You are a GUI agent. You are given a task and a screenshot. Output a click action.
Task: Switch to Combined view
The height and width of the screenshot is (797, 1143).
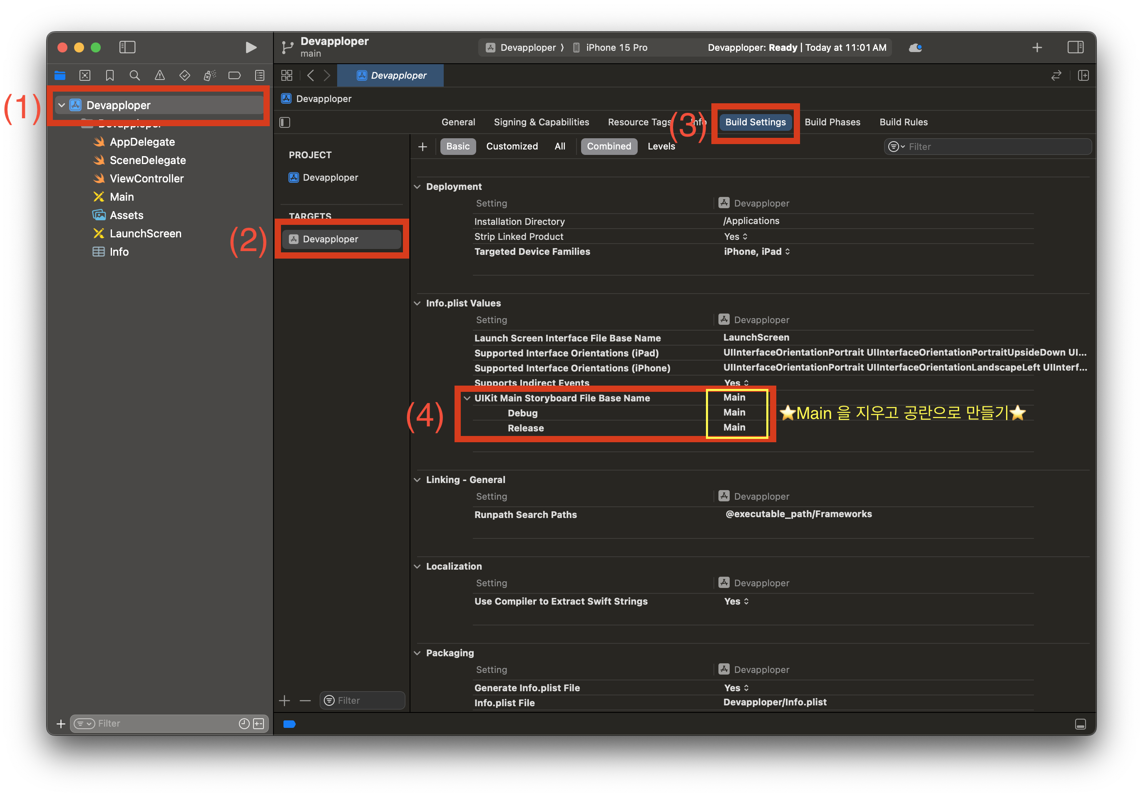coord(609,147)
